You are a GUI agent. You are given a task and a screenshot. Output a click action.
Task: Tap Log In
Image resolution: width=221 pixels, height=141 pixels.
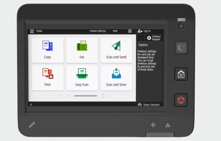click(x=144, y=31)
